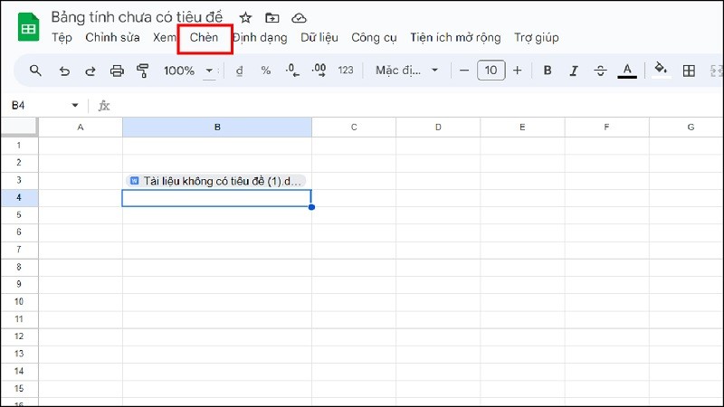This screenshot has height=407, width=724.
Task: Select column F header
Action: point(606,128)
